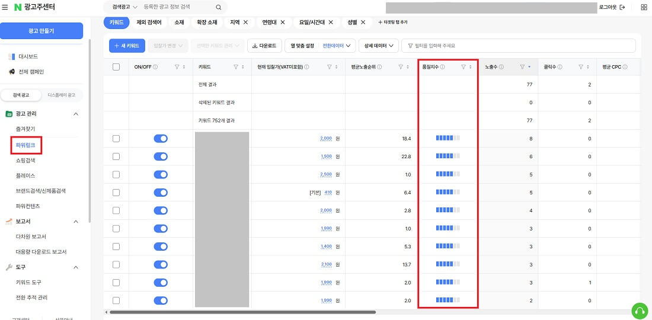Switch to the 확장 소재 tab
This screenshot has height=320, width=652.
coord(207,22)
